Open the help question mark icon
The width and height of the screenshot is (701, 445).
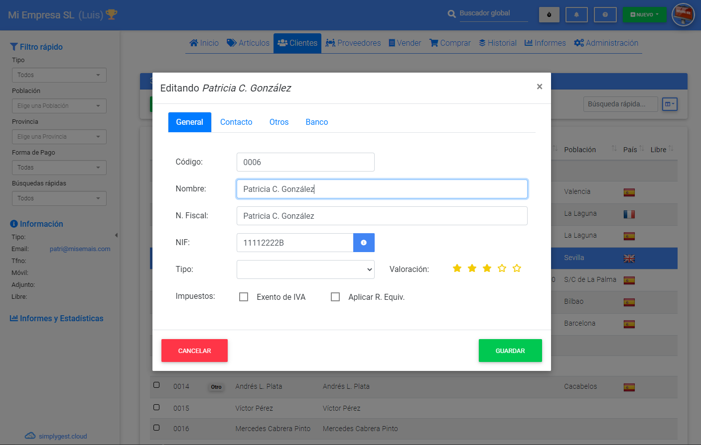click(x=605, y=14)
